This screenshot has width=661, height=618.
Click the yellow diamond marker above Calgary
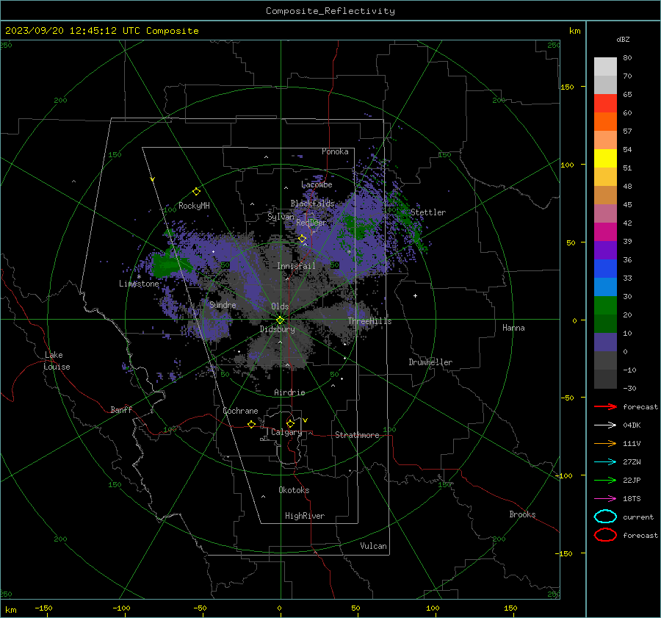[290, 423]
